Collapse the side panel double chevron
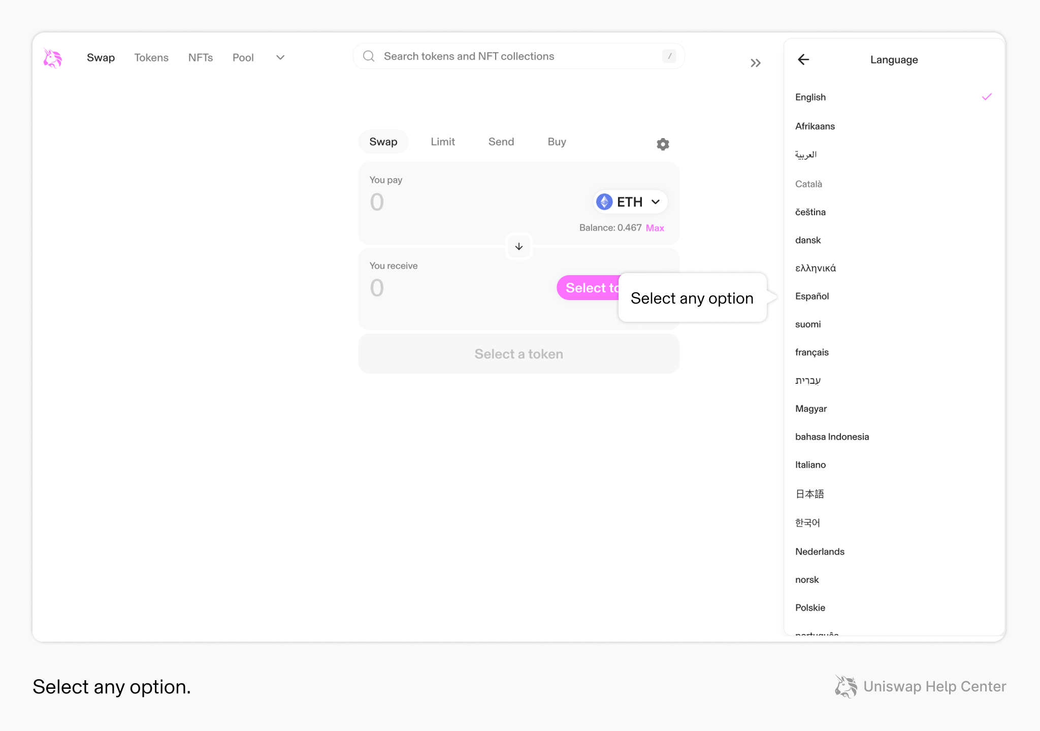 tap(756, 63)
